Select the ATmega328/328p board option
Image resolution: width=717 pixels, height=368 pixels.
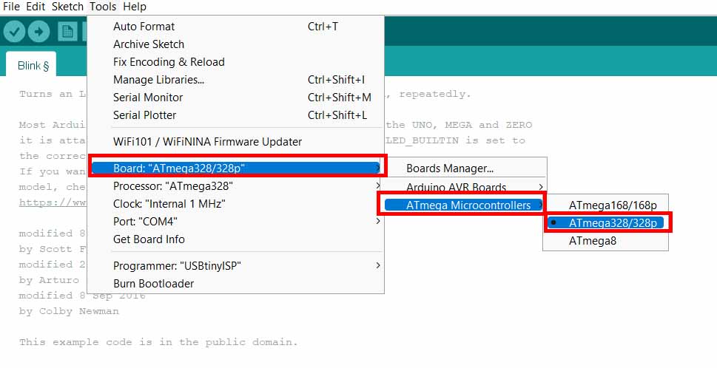(x=606, y=223)
